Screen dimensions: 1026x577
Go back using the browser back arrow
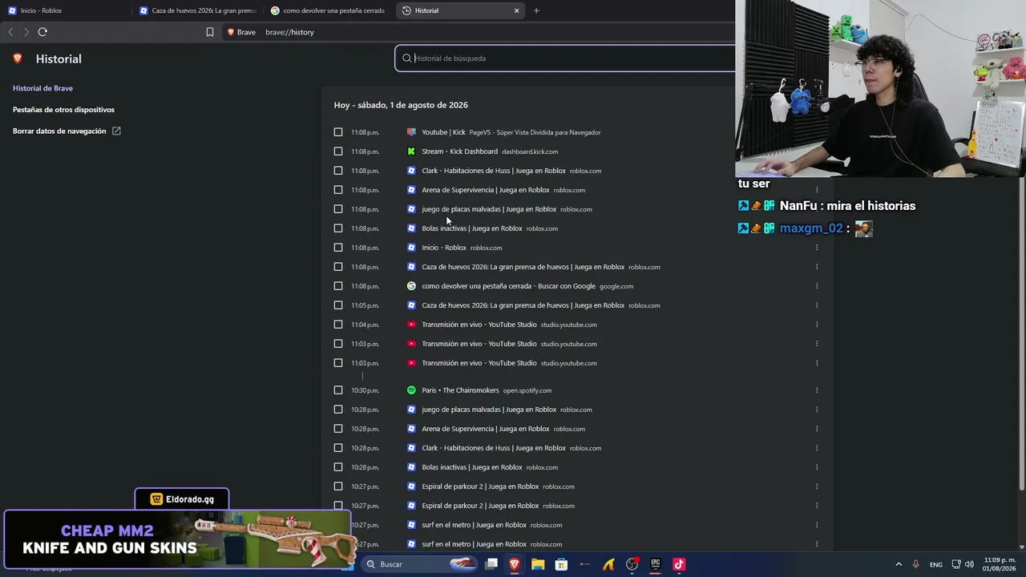(10, 32)
